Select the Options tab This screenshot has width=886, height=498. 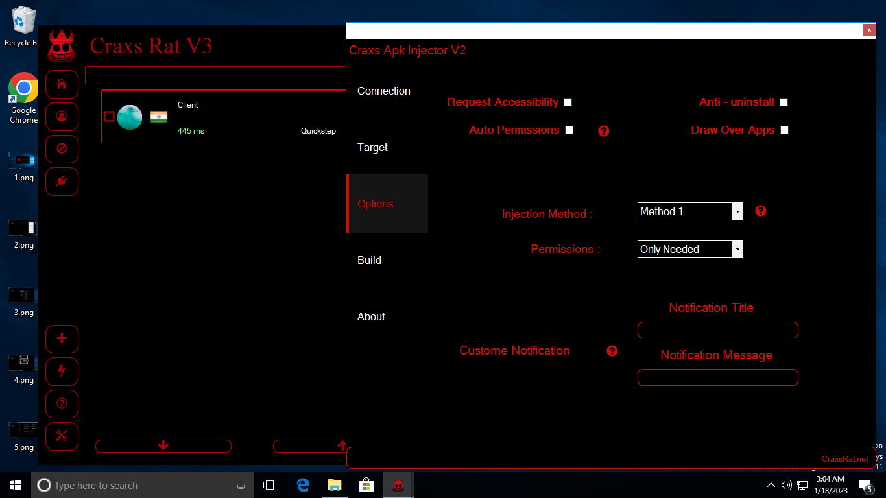pyautogui.click(x=387, y=204)
